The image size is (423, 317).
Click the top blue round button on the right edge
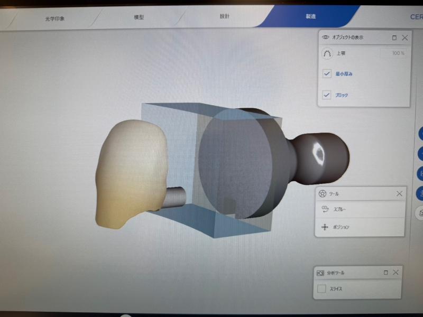click(421, 134)
